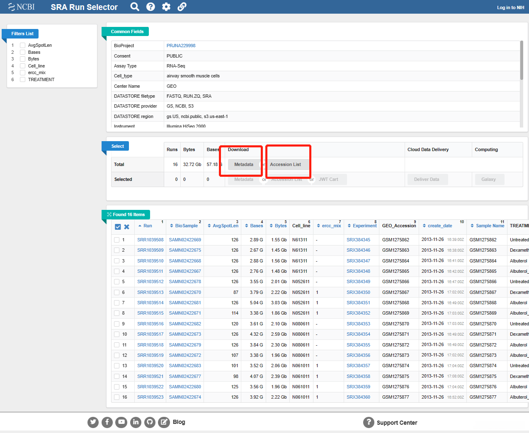Open settings gear icon in header

click(x=166, y=7)
